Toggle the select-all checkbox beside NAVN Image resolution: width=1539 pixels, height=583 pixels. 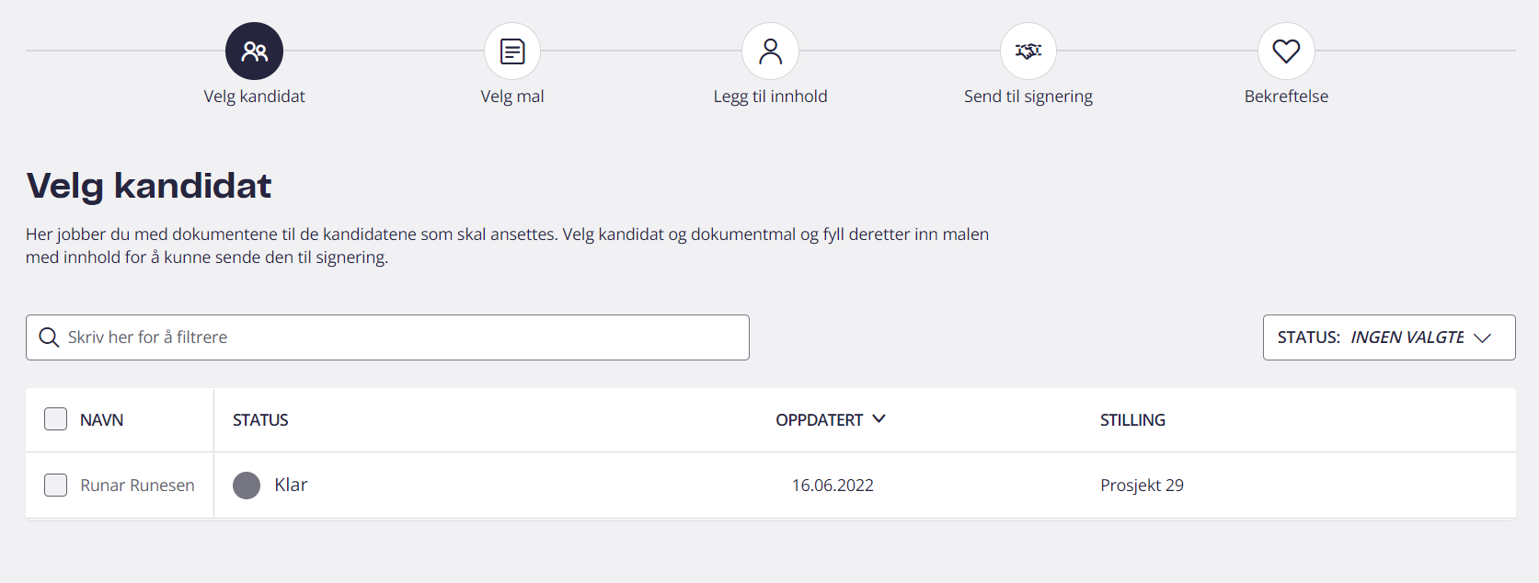[56, 419]
